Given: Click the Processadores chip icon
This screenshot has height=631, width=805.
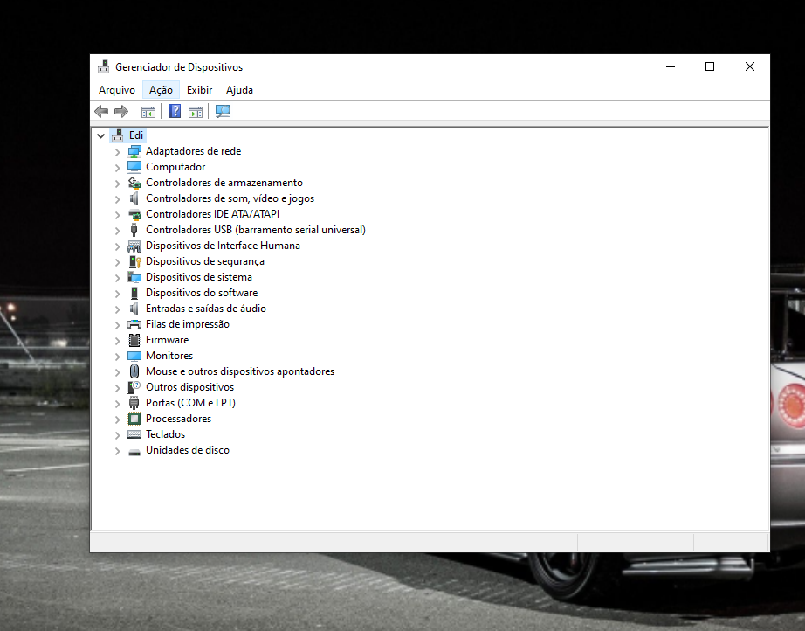Looking at the screenshot, I should (134, 419).
